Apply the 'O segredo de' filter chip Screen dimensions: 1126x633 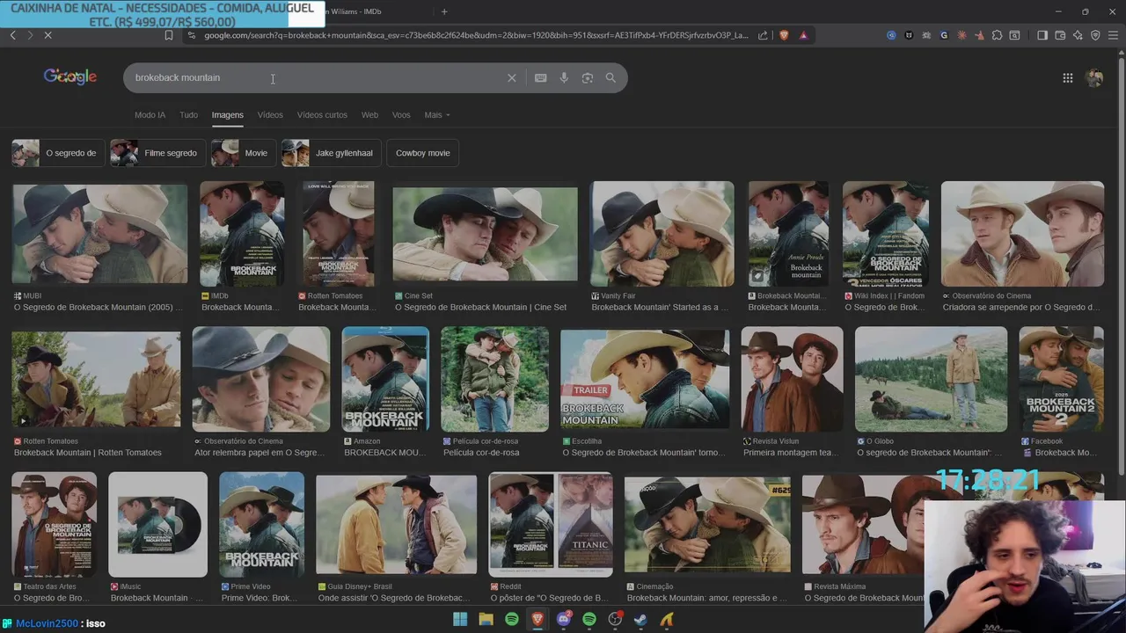tap(58, 153)
